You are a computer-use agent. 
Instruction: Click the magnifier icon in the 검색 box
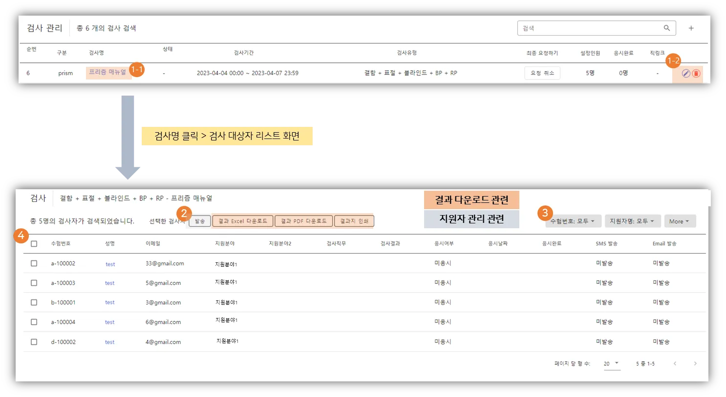point(666,28)
